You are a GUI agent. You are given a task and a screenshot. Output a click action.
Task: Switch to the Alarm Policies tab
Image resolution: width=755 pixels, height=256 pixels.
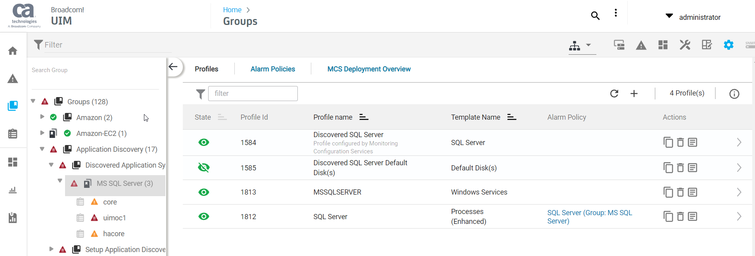pos(272,69)
